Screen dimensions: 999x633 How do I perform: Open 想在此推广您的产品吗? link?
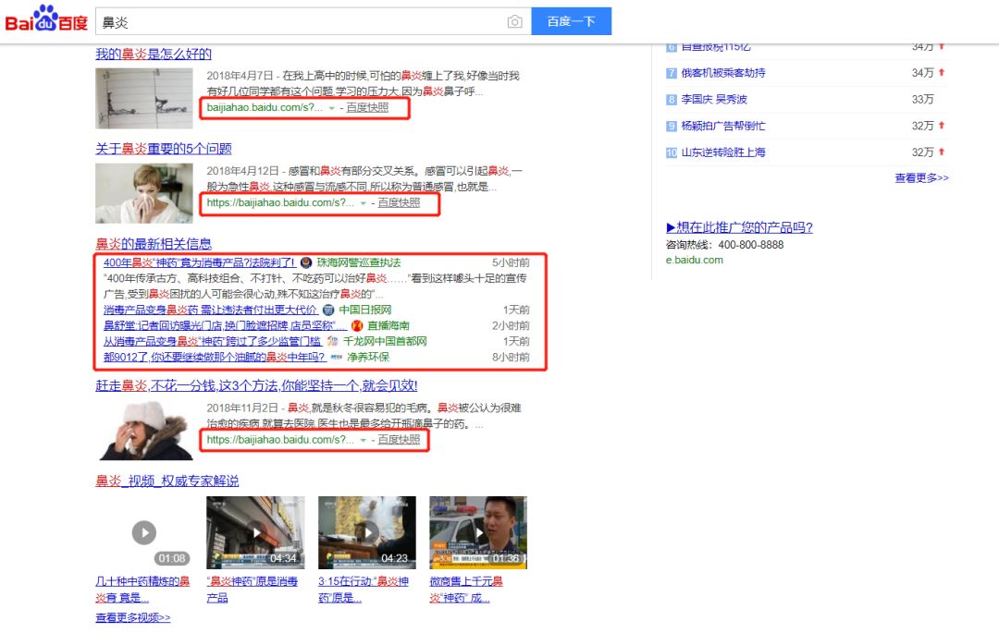(739, 227)
